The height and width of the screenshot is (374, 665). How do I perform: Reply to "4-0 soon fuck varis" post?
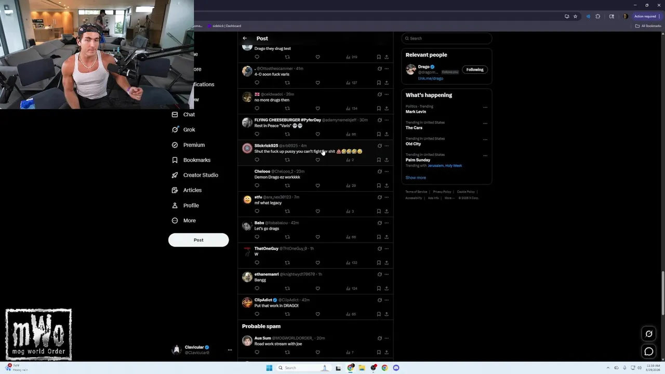point(257,83)
